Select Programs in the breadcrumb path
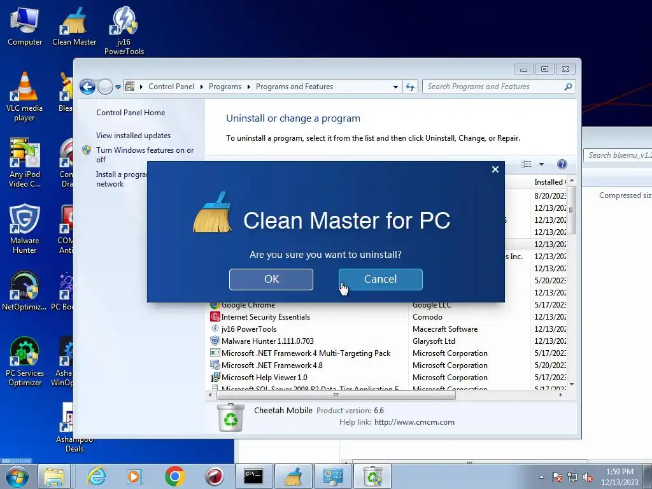Screen dimensions: 652x489 (225, 87)
